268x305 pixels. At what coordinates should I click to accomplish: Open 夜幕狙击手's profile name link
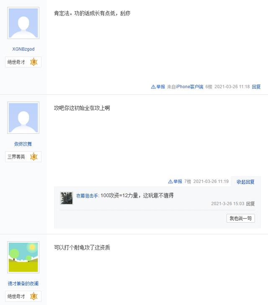click(87, 196)
